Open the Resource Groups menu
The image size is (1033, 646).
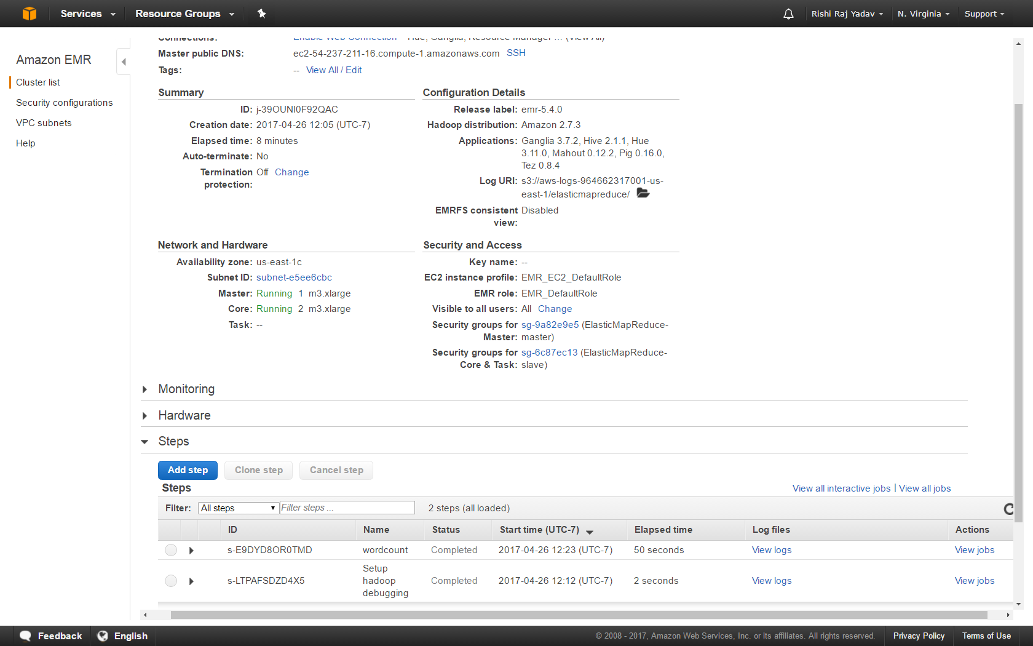pos(184,14)
